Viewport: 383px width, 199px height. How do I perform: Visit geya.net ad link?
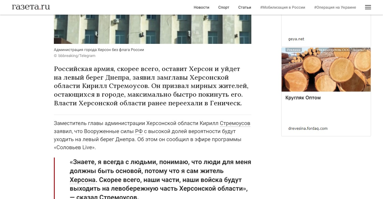point(296,39)
